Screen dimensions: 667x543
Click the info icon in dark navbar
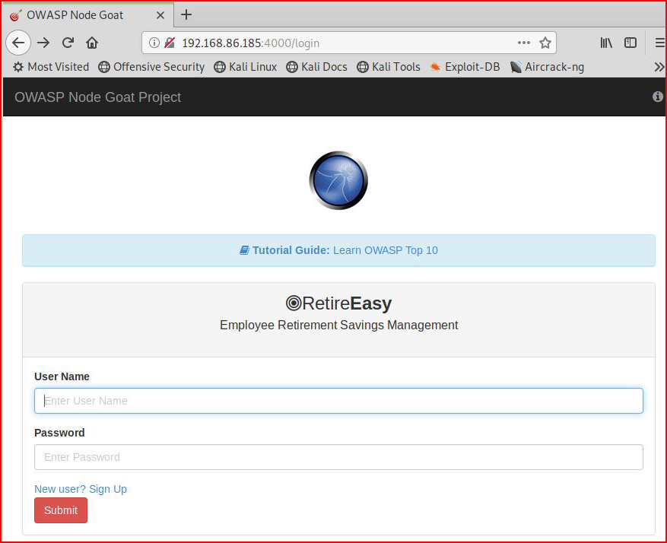pos(658,97)
